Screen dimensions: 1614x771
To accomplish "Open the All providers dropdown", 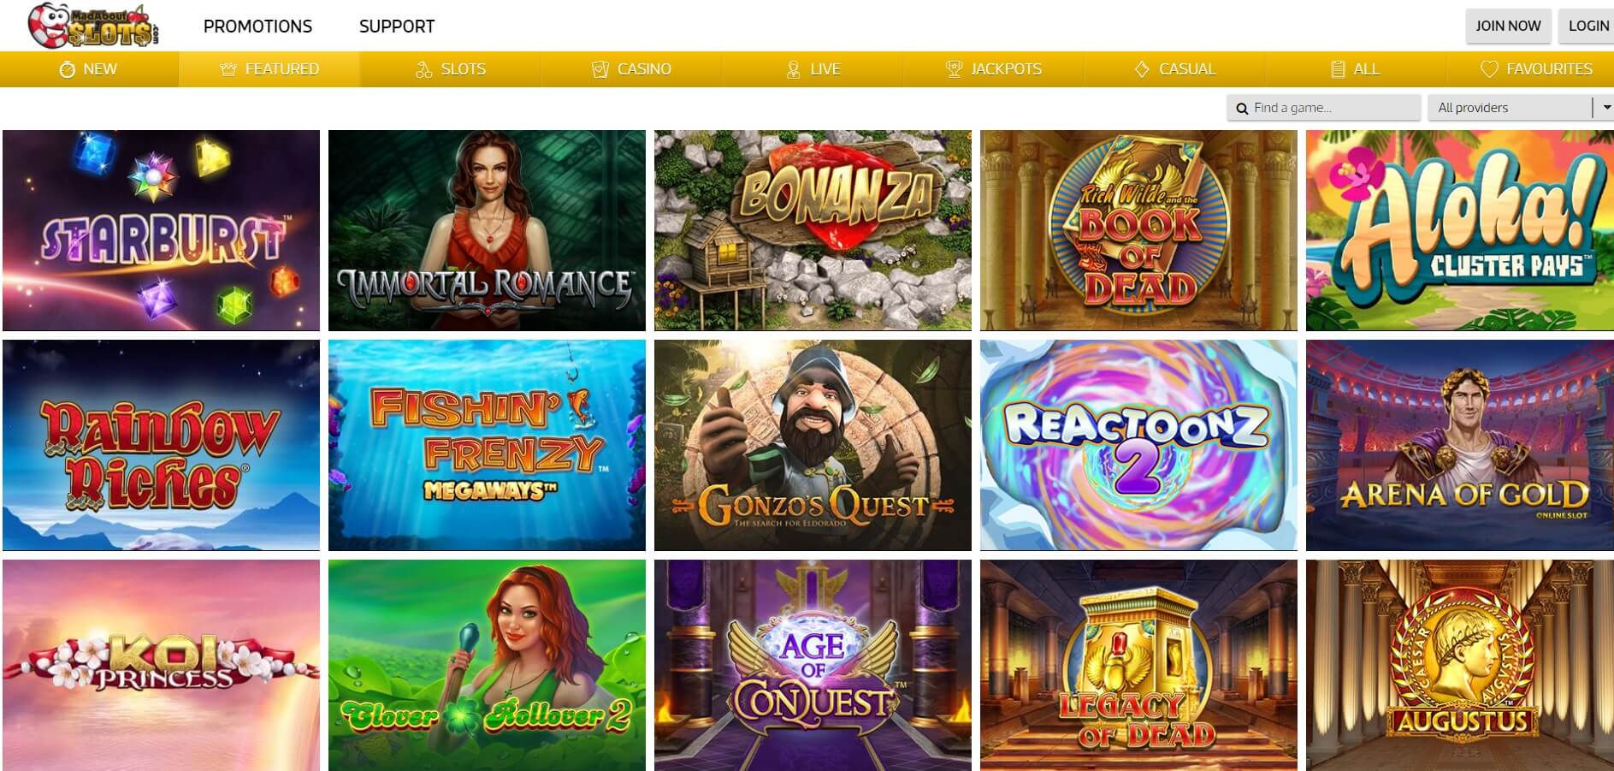I will 1520,108.
